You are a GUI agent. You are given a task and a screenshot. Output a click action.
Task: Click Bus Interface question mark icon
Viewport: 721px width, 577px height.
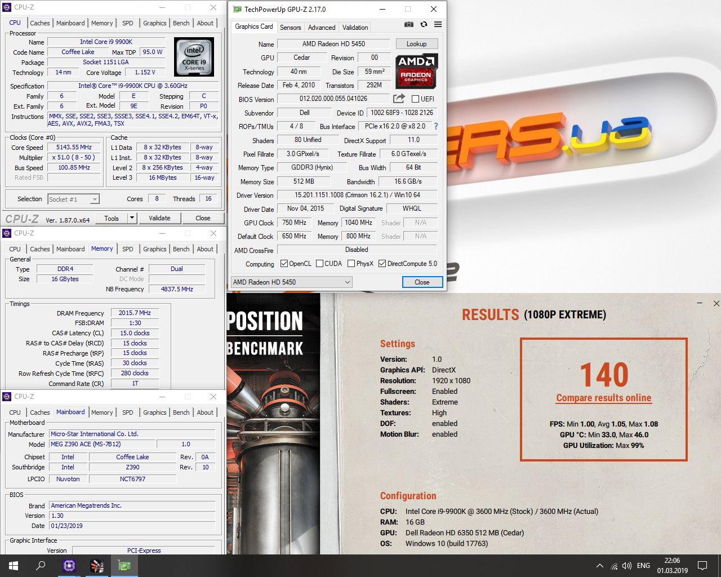pos(435,126)
